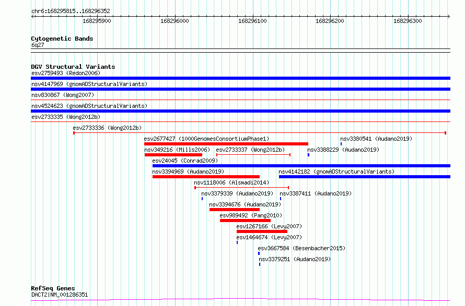Viewport: 465px width, 306px height.
Task: Click the esv2759493 blue variant bar
Action: click(x=240, y=78)
